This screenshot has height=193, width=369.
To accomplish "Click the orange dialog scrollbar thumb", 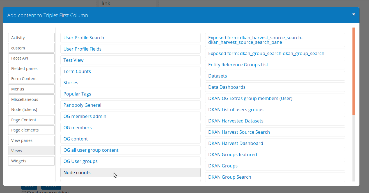I will click(x=354, y=71).
